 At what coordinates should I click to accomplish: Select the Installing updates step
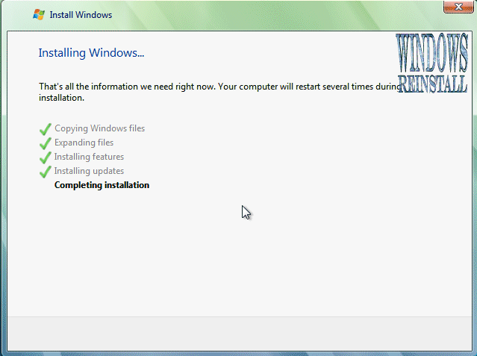(89, 171)
